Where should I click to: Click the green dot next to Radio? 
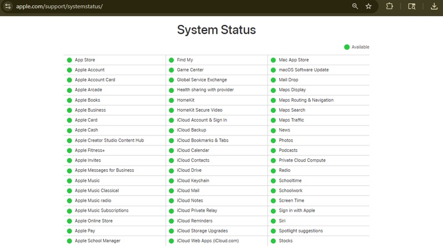(x=273, y=171)
